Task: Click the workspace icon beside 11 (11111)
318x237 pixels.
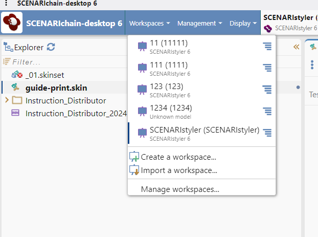Action: tap(142, 46)
